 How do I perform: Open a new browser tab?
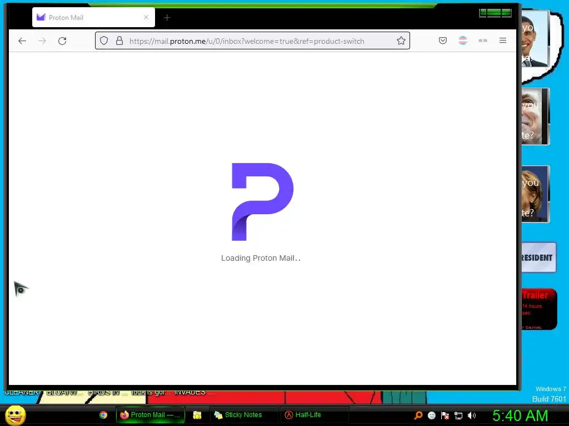click(167, 17)
